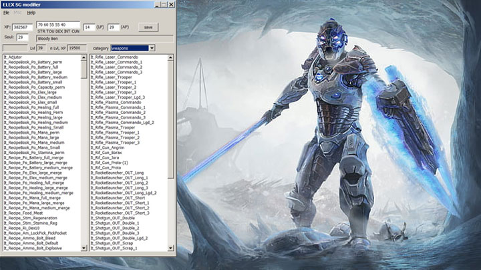Viewport: 481px width, 270px height.
Task: Select It_Recipe_Stim_Regeneration
Action: point(31,218)
